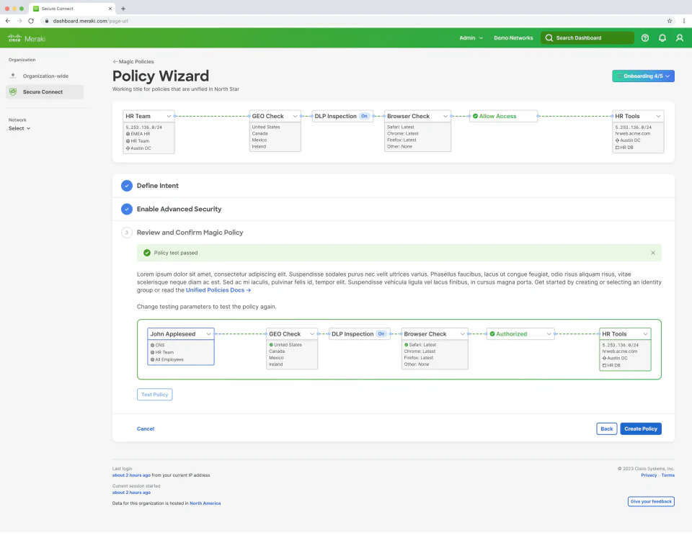Viewport: 692px width, 543px height.
Task: Click the Search Dashboard field
Action: 587,38
